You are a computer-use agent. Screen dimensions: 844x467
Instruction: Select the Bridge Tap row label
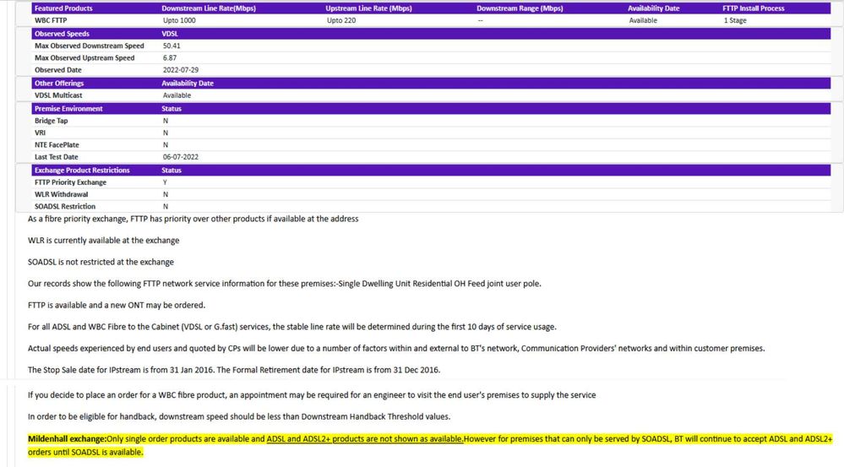click(x=52, y=121)
